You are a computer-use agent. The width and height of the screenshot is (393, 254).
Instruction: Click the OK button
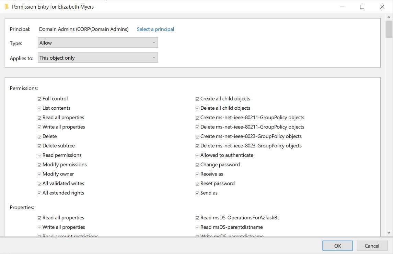click(338, 246)
